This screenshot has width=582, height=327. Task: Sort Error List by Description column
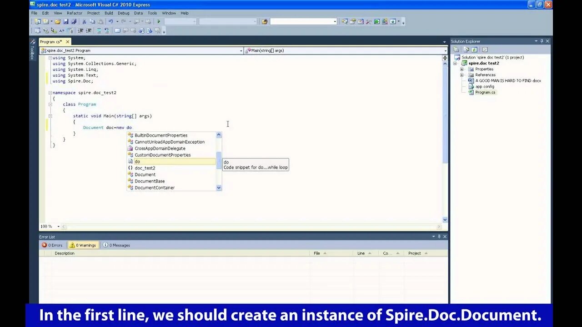coord(65,253)
